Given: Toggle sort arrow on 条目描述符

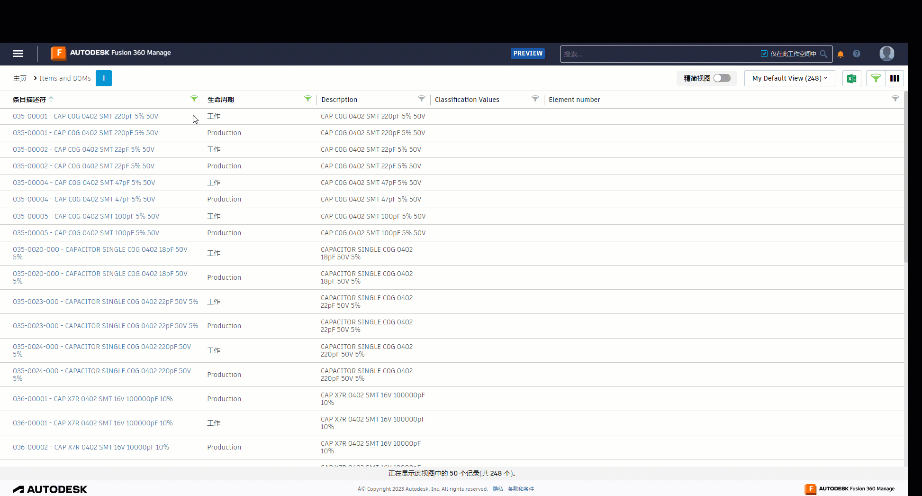Looking at the screenshot, I should click(51, 100).
